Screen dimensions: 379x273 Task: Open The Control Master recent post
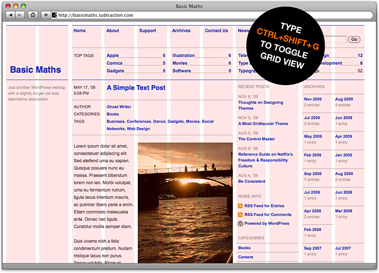click(256, 139)
